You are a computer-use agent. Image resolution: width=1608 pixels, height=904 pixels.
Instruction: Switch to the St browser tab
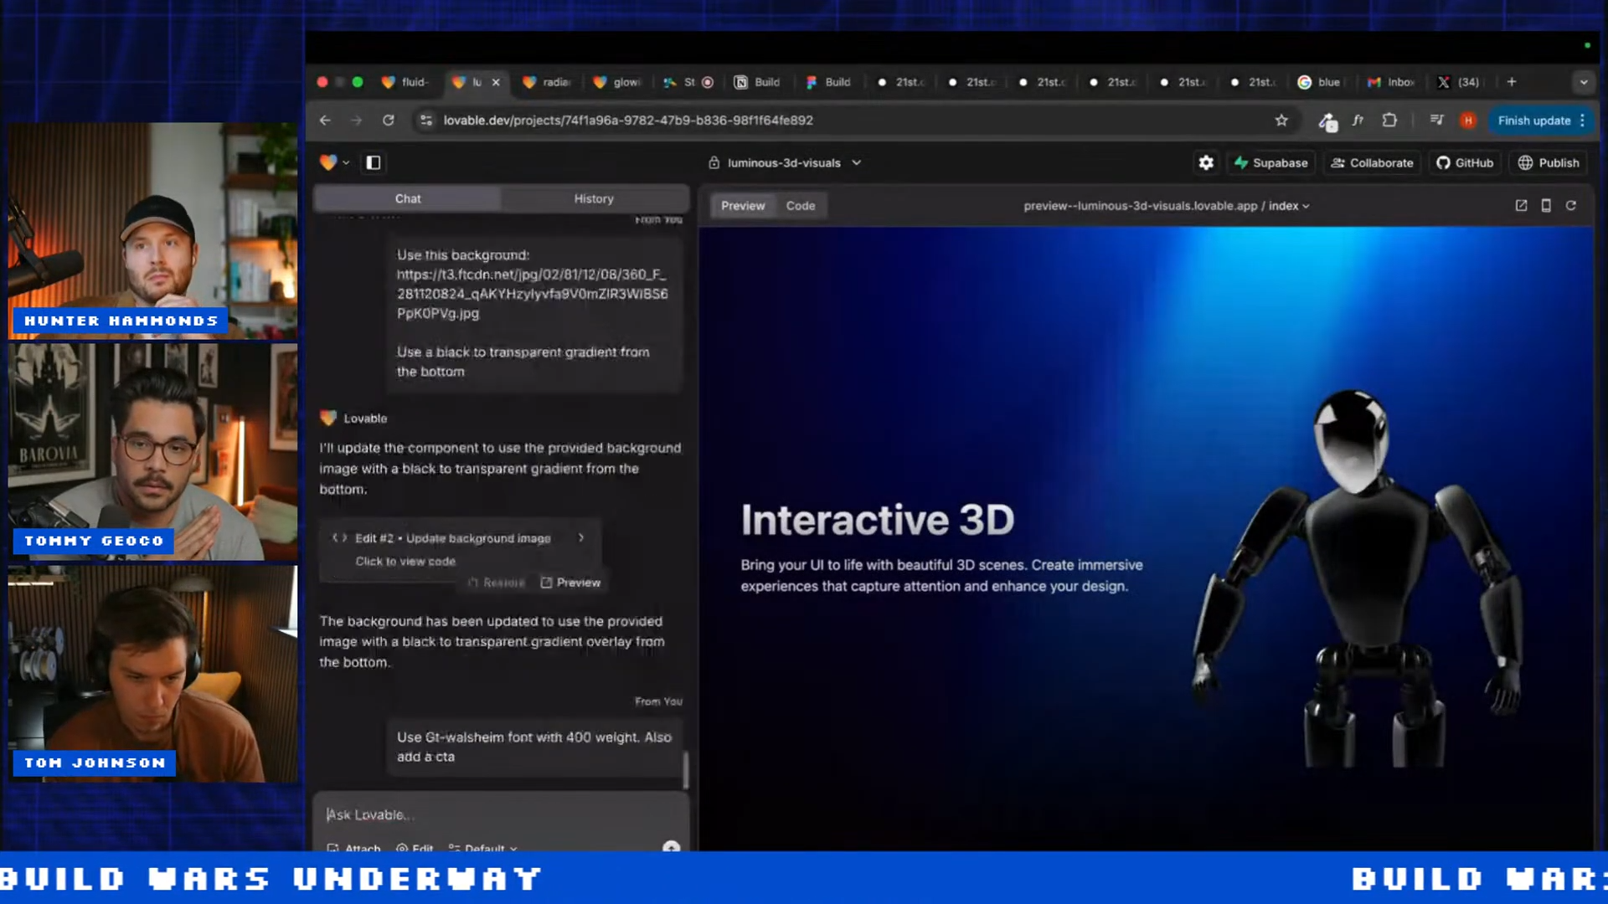point(688,82)
